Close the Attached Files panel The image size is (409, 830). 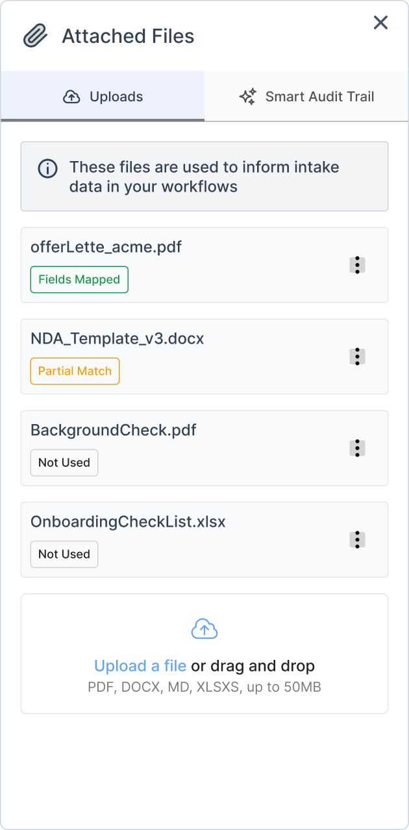(x=380, y=23)
